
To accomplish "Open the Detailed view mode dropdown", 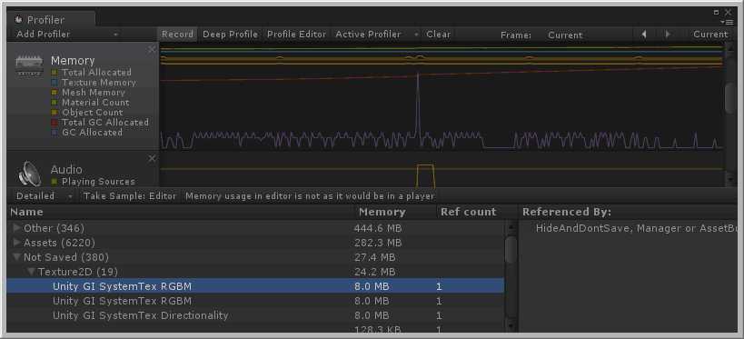I will pos(45,196).
